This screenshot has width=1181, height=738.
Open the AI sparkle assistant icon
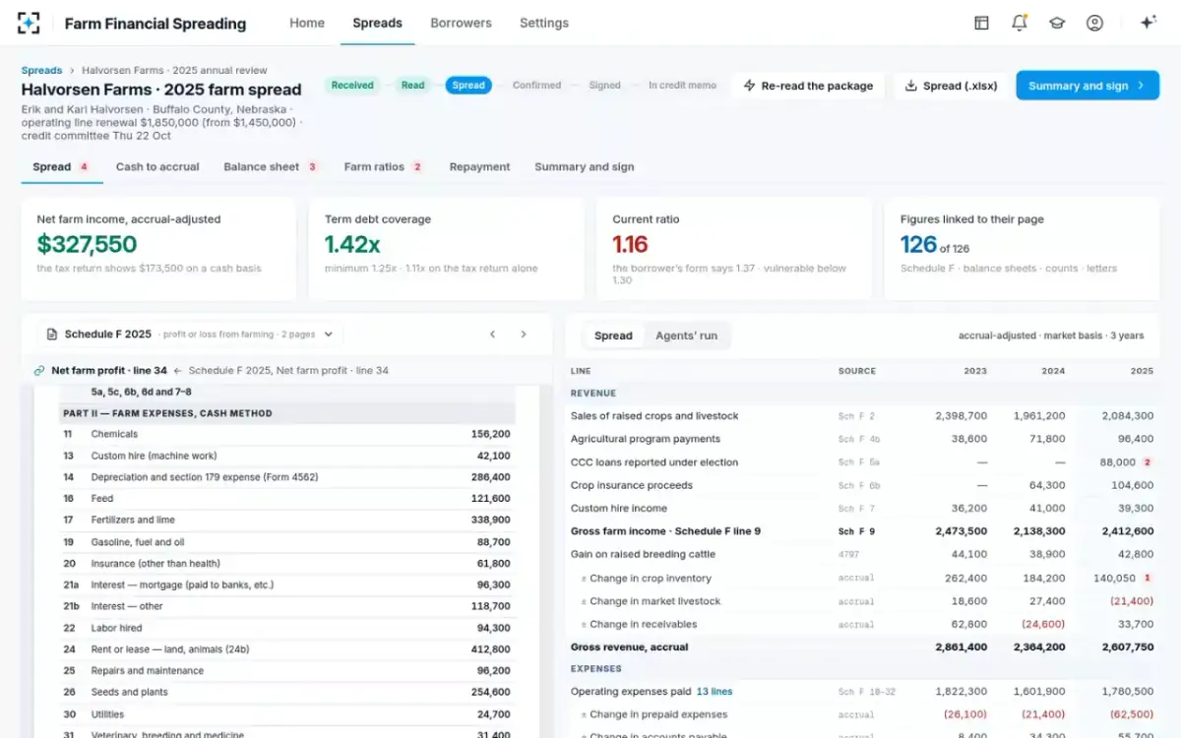1148,23
